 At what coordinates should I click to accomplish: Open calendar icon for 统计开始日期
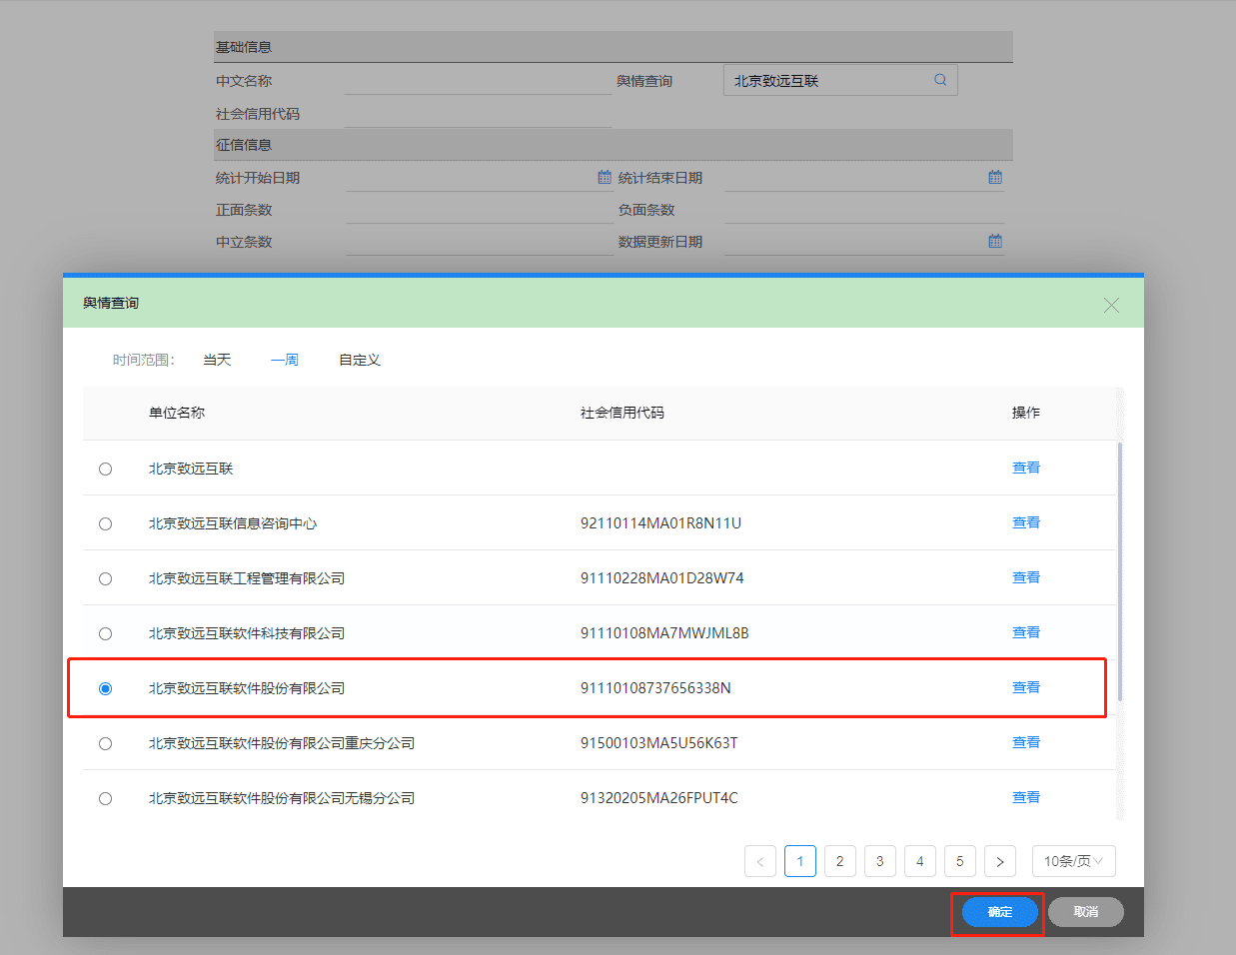point(605,177)
